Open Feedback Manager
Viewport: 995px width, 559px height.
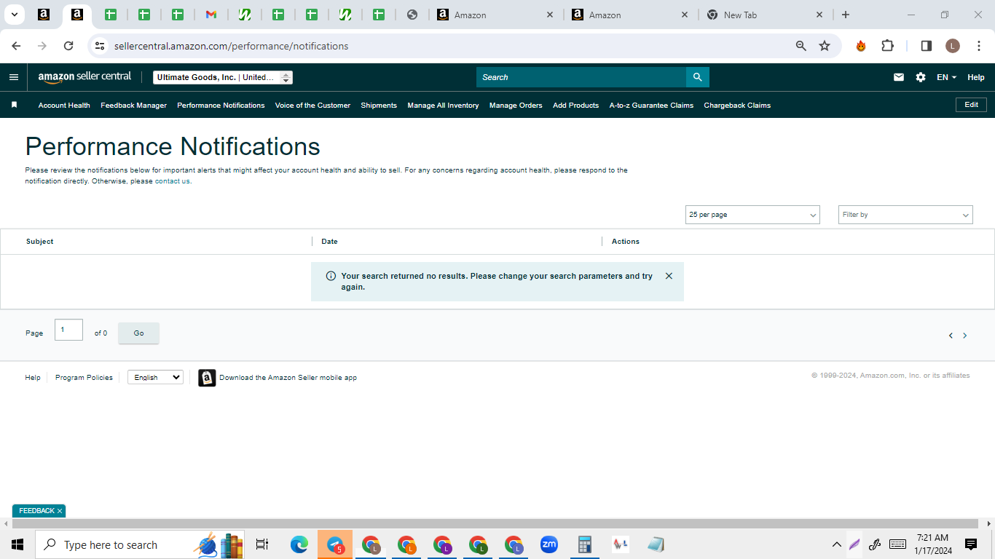pyautogui.click(x=133, y=106)
